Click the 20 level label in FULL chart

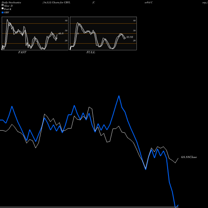click(134, 40)
